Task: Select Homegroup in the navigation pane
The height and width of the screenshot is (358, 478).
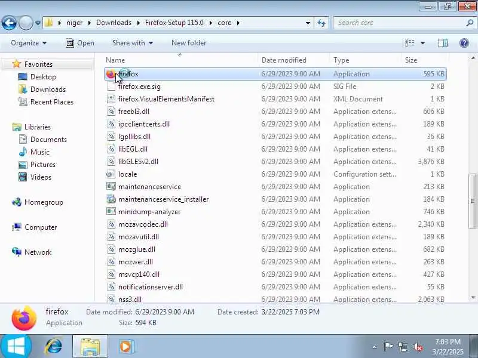Action: [44, 202]
